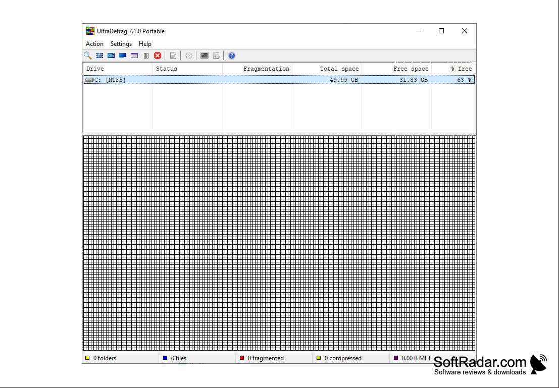Open the boot script editor icon

tap(217, 56)
